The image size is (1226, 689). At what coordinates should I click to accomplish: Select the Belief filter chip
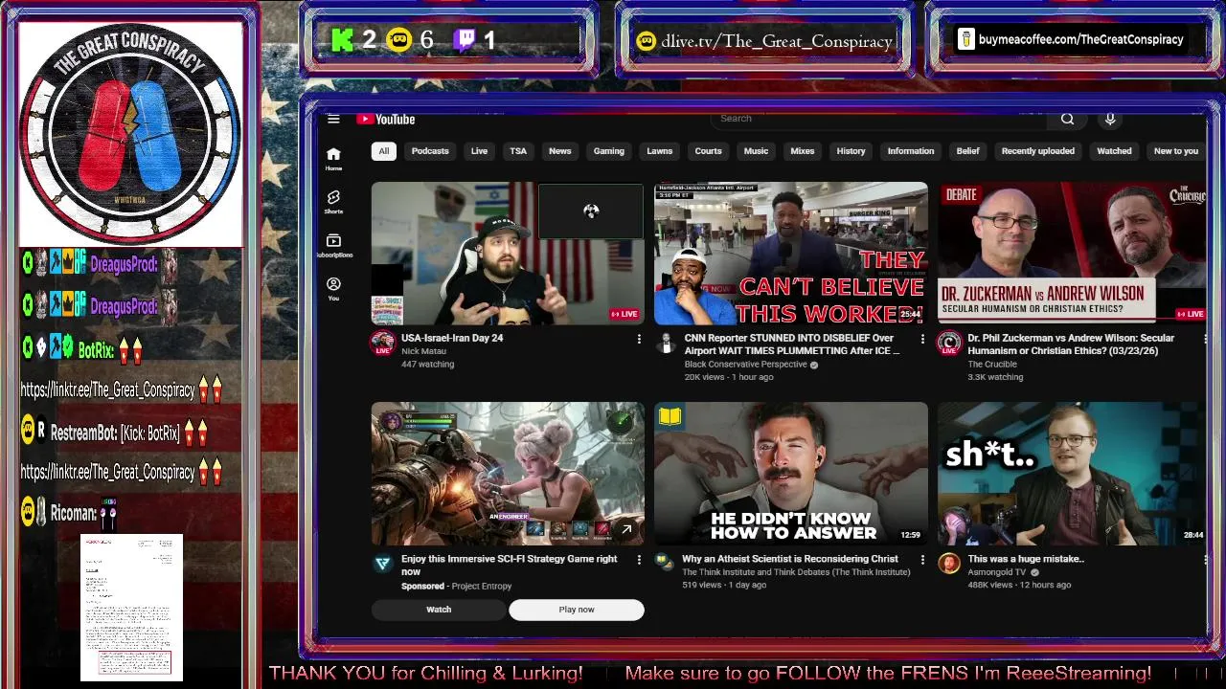[x=968, y=151]
